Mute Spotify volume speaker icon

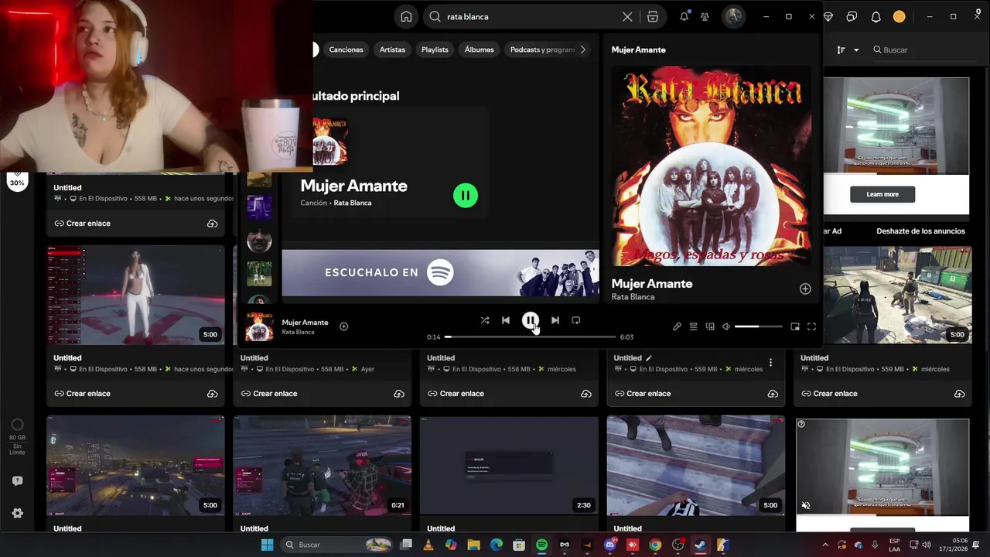[726, 326]
